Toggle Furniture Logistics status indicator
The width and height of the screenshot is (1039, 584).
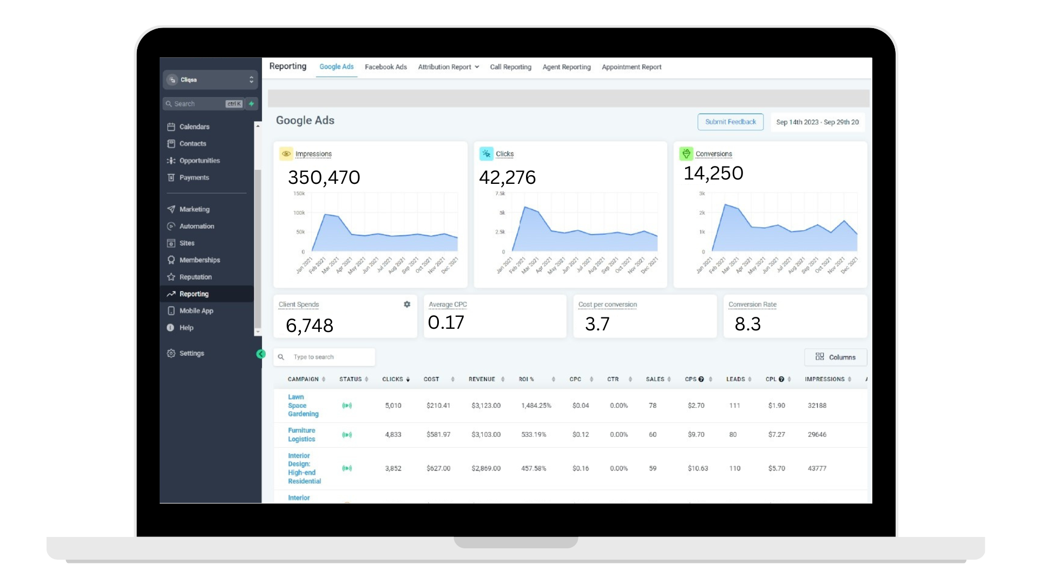click(347, 435)
